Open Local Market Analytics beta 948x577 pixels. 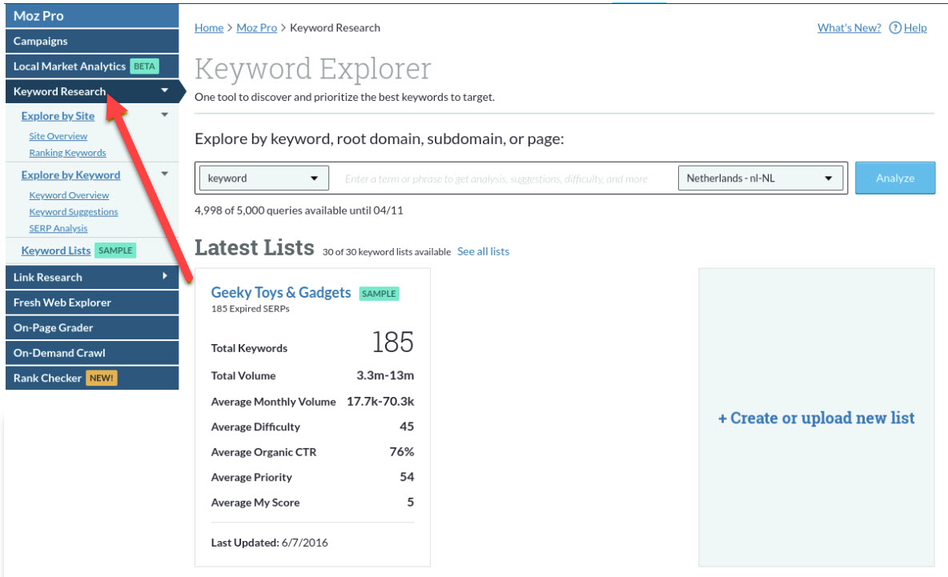70,66
